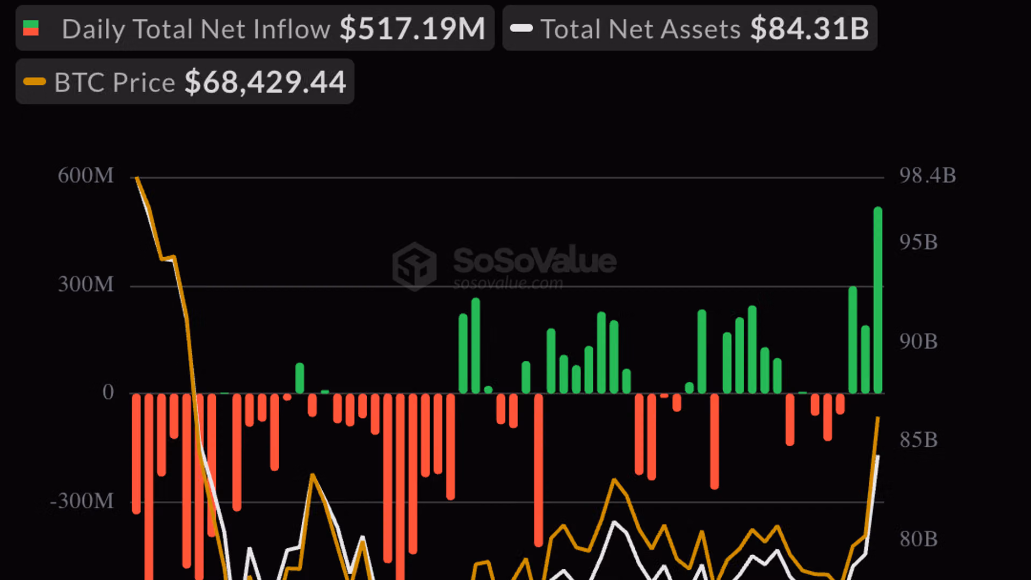Screen dimensions: 1031x580
Task: Click the $84.31B net assets value
Action: [x=809, y=28]
